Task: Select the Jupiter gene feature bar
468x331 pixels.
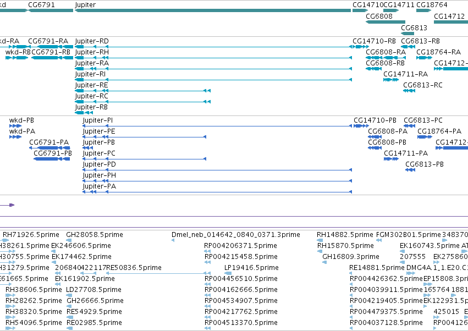Action: coord(213,10)
